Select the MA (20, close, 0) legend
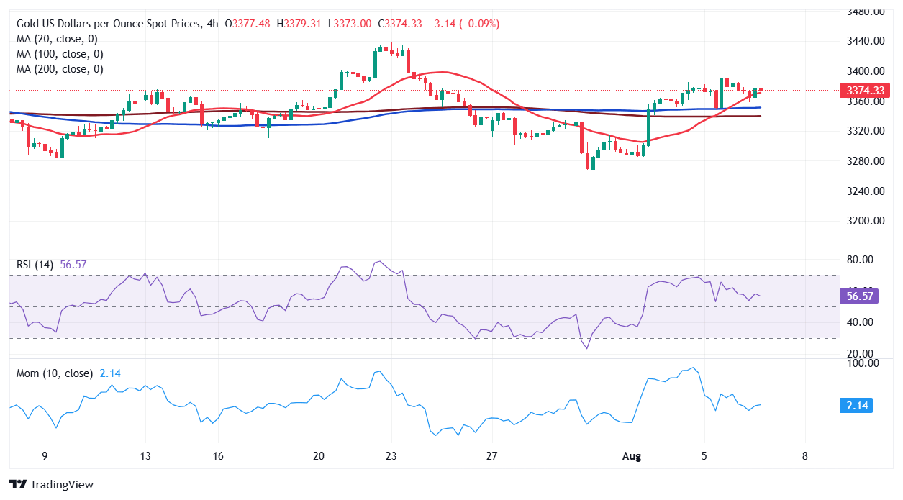 [x=56, y=39]
